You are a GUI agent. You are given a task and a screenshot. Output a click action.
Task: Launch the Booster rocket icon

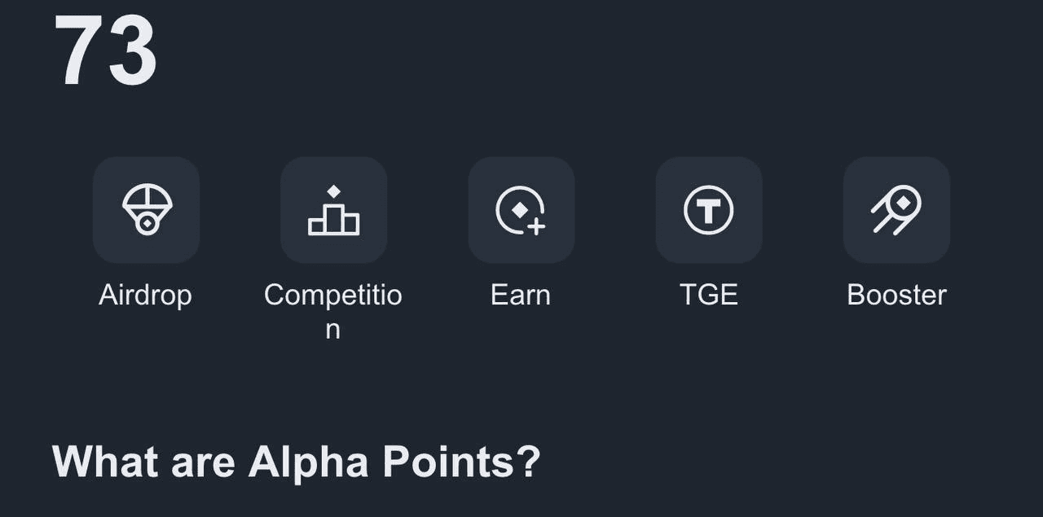pyautogui.click(x=896, y=210)
